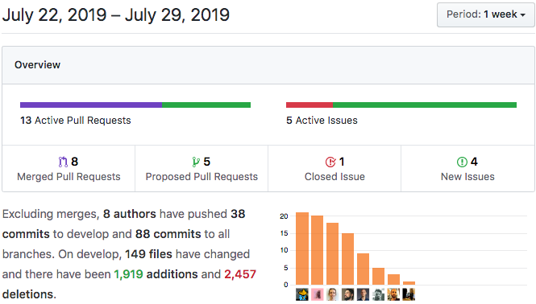The height and width of the screenshot is (304, 536).
Task: Select the yellow-hat cartoon avatar
Action: pos(302,294)
